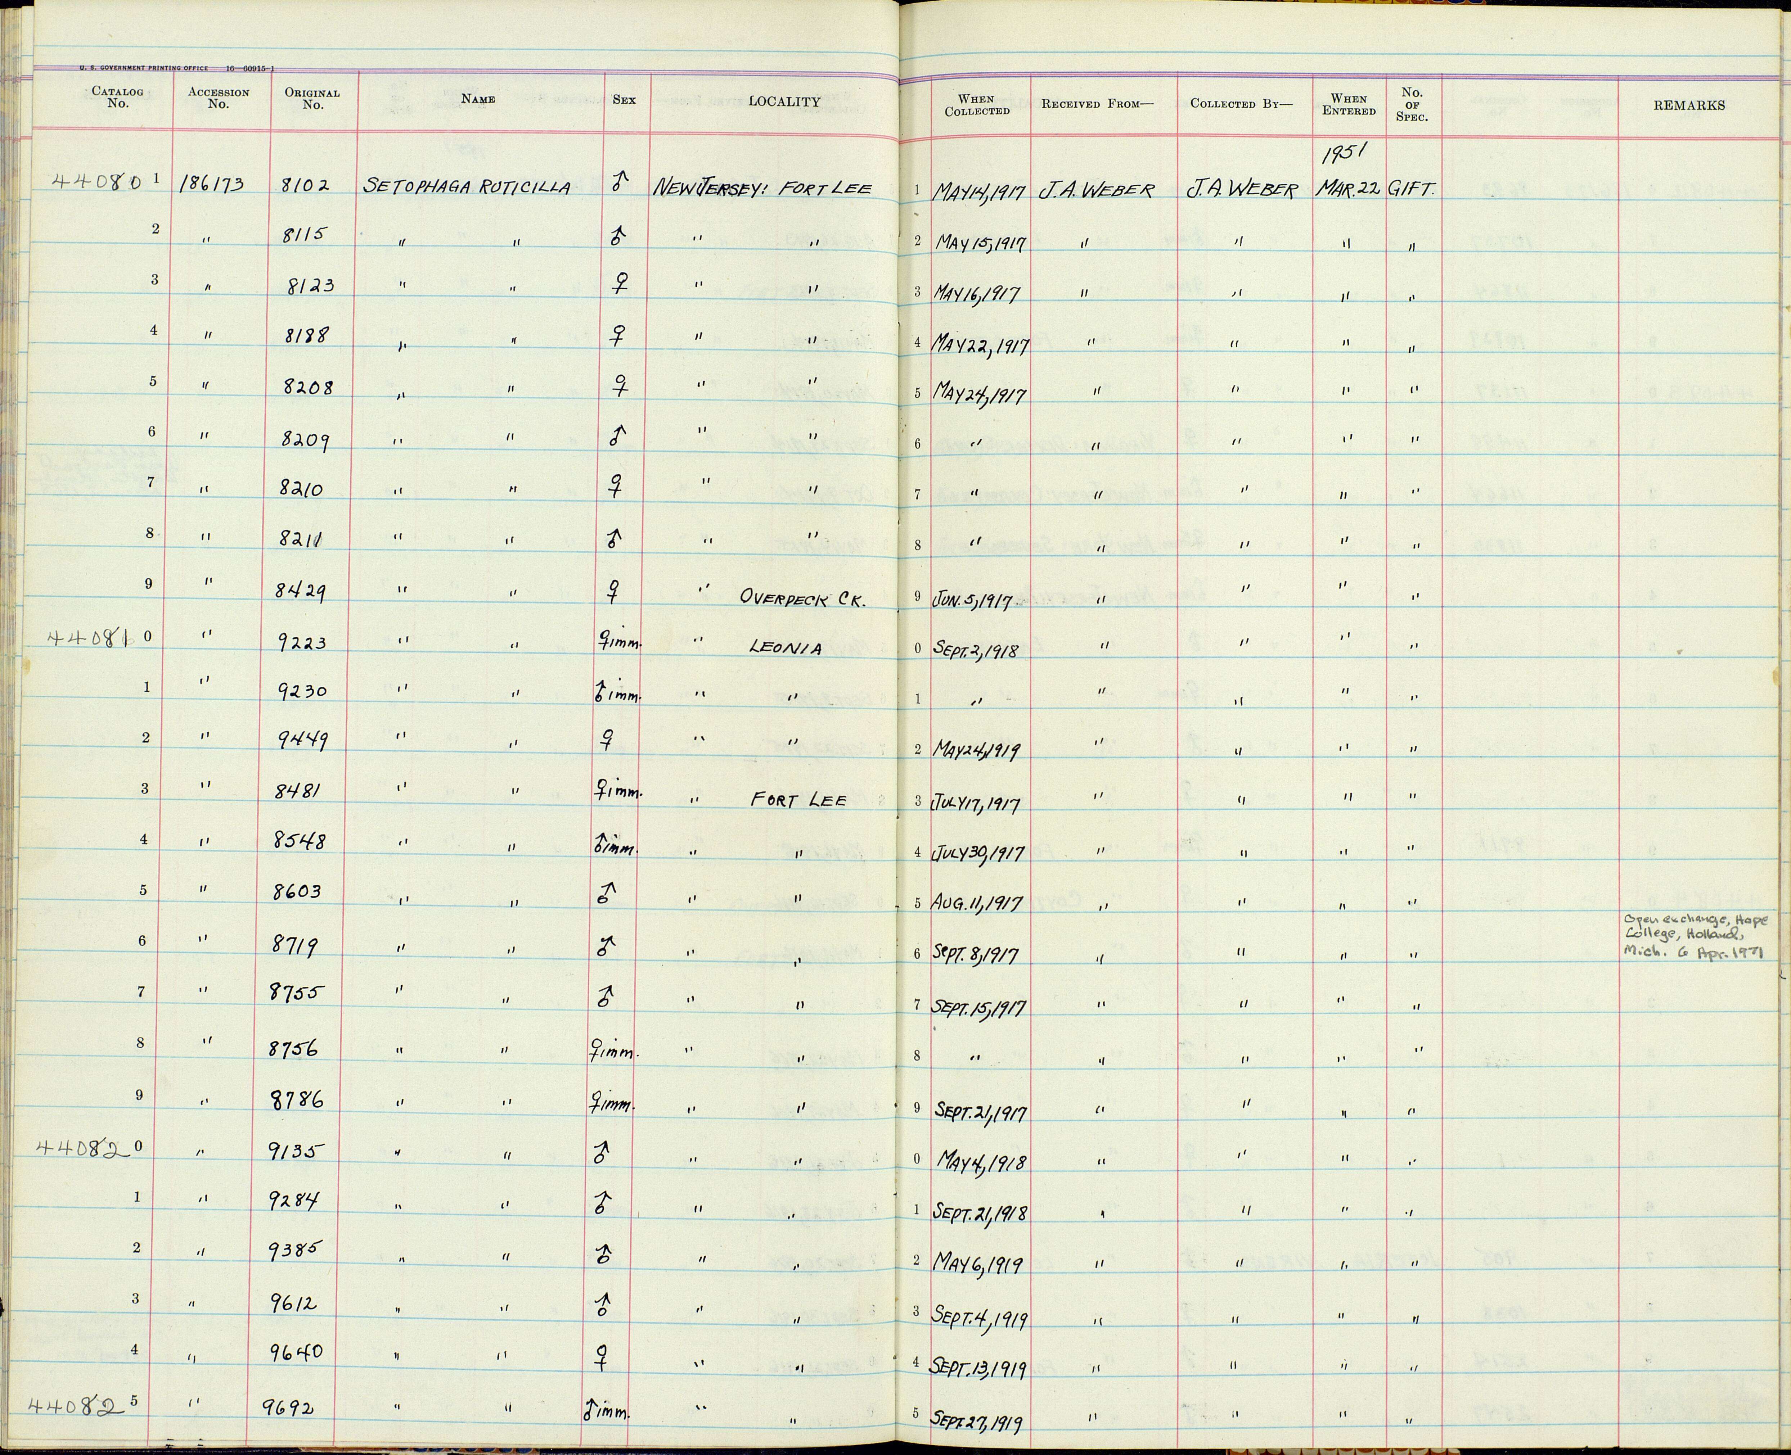Image resolution: width=1791 pixels, height=1455 pixels.
Task: Click the 'LOCALITY' column header
Action: click(784, 101)
